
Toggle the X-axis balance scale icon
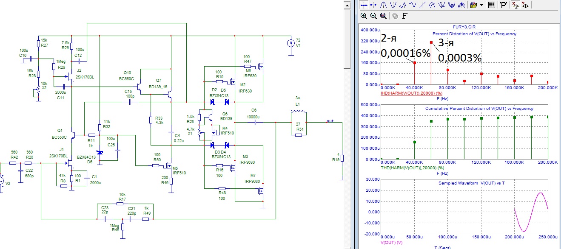[x=515, y=5]
